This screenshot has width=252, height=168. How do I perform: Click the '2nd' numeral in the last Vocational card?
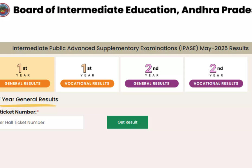coord(213,68)
